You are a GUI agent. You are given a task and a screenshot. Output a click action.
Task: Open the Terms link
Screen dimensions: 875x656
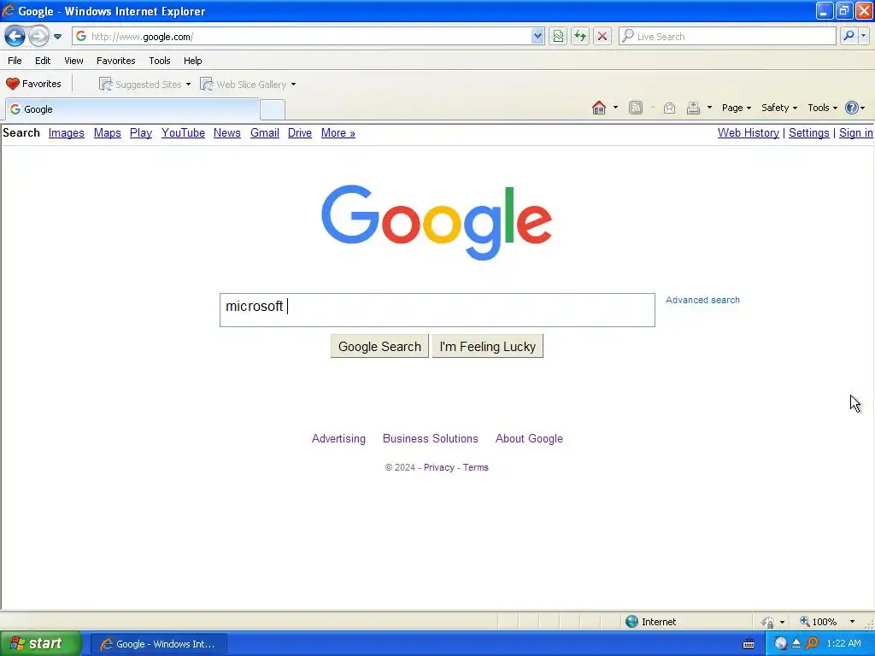(475, 467)
